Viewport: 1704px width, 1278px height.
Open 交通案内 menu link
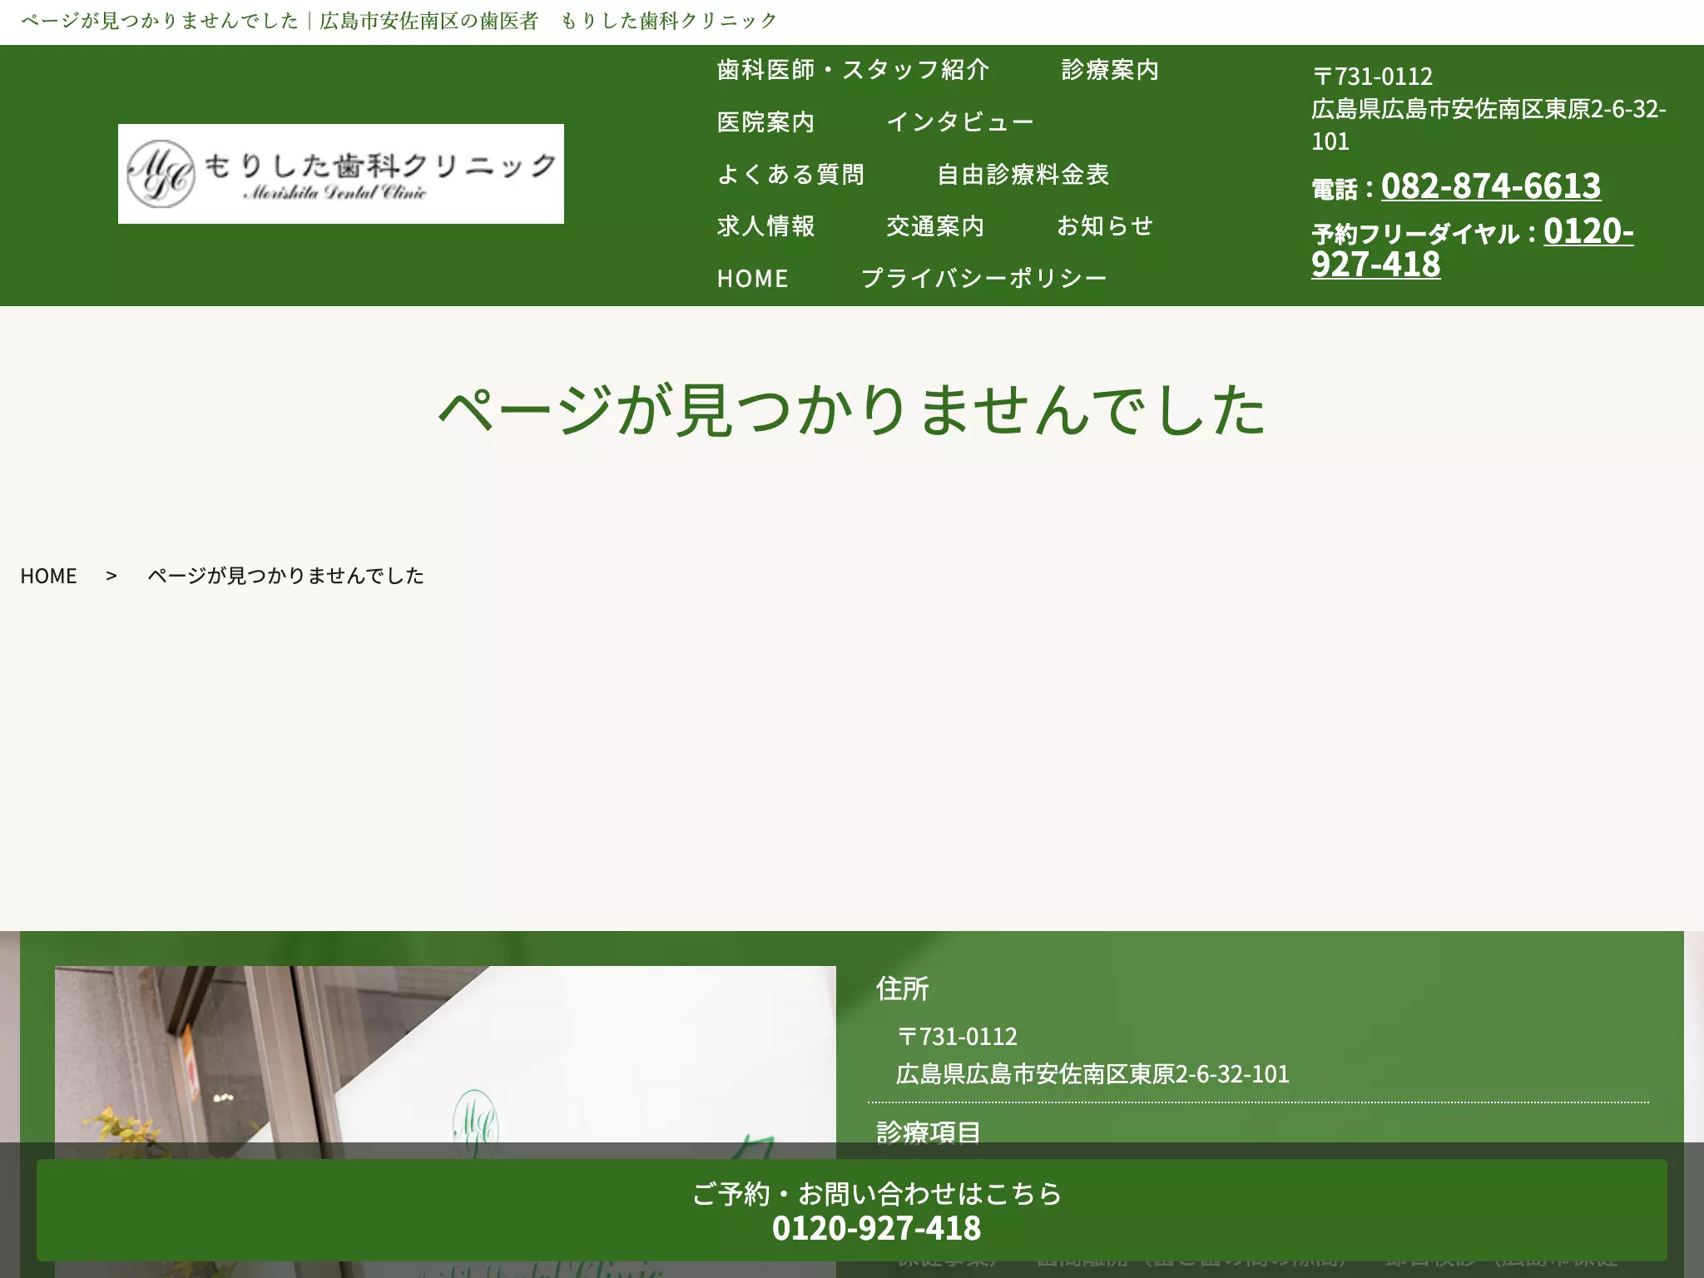click(935, 226)
